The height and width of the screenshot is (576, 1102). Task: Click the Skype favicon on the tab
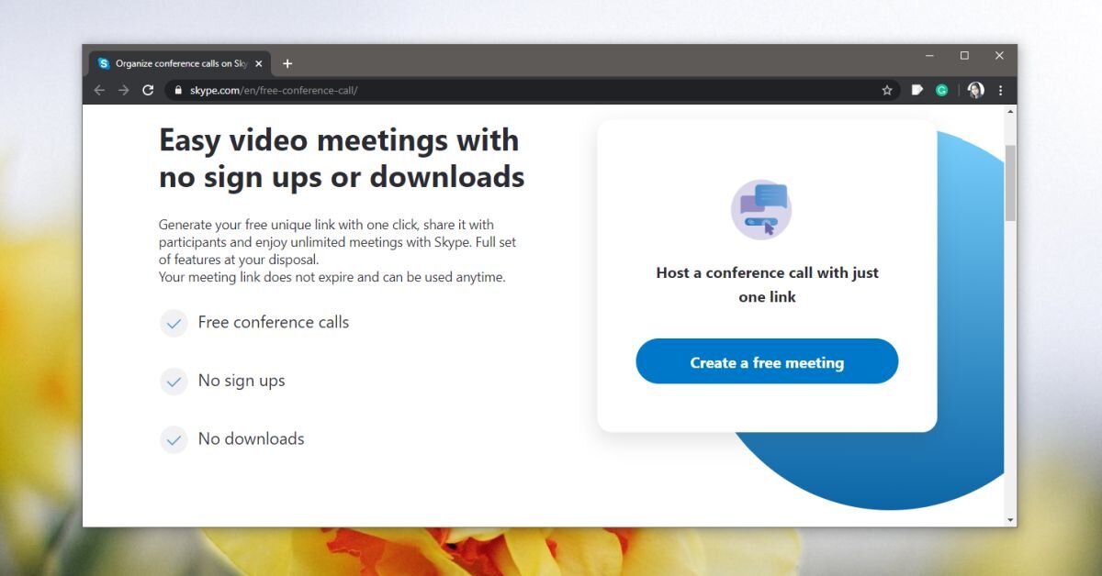click(x=104, y=63)
